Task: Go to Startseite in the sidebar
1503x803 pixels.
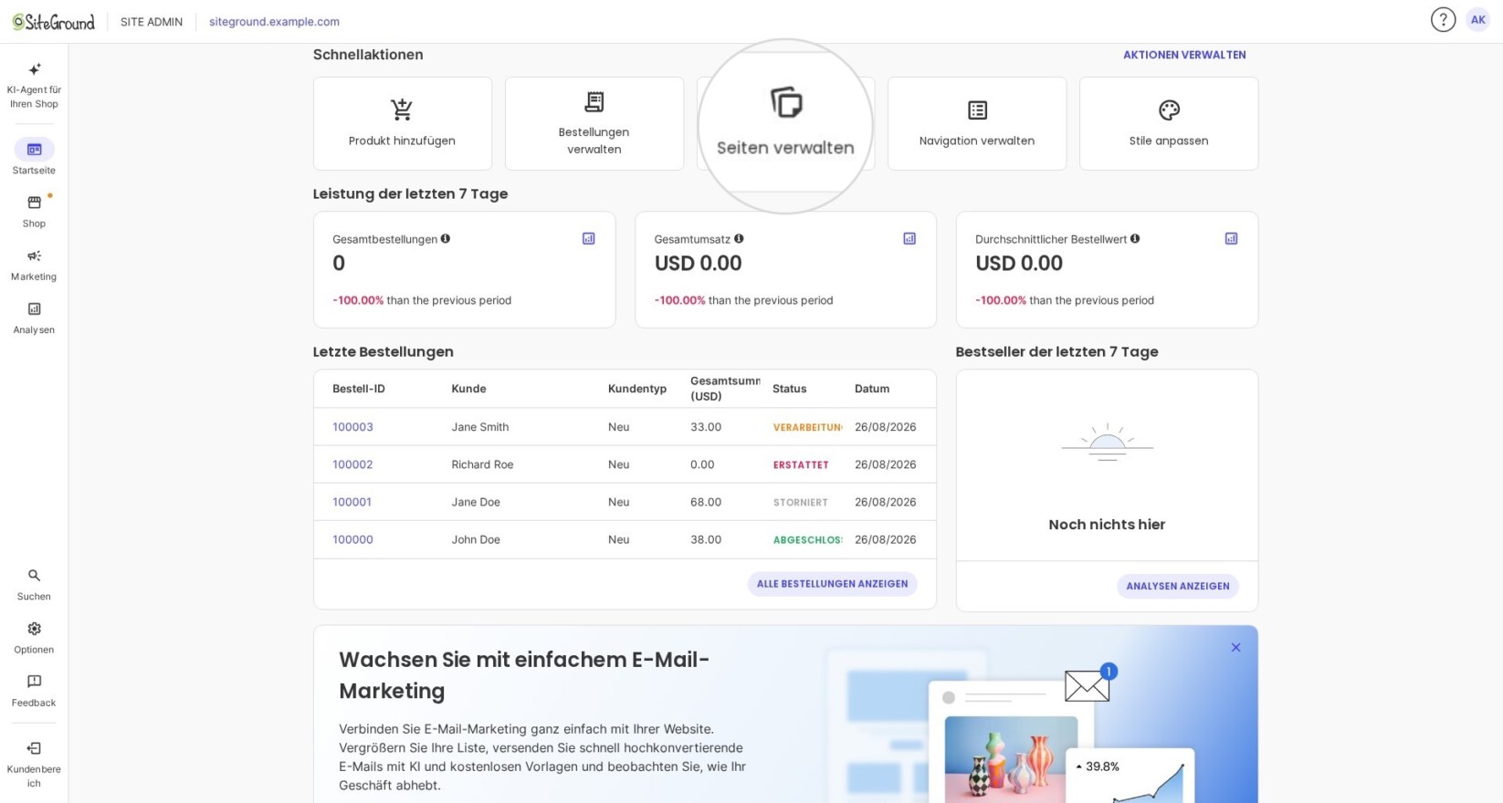Action: [34, 157]
